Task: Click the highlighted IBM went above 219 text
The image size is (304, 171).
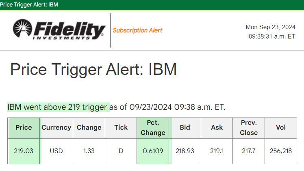Action: tap(58, 107)
